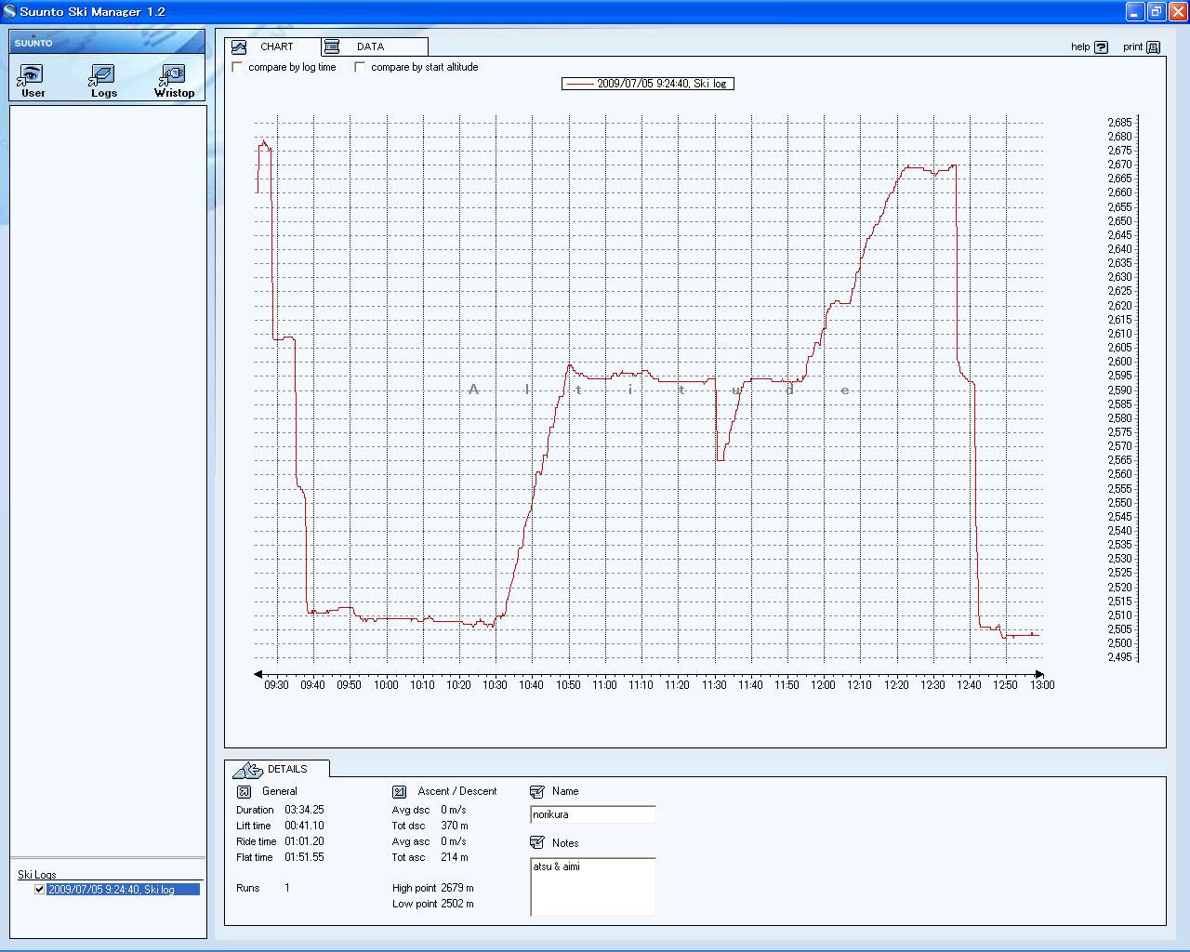1190x952 pixels.
Task: Click the Tot dsc value 370 m
Action: point(455,826)
